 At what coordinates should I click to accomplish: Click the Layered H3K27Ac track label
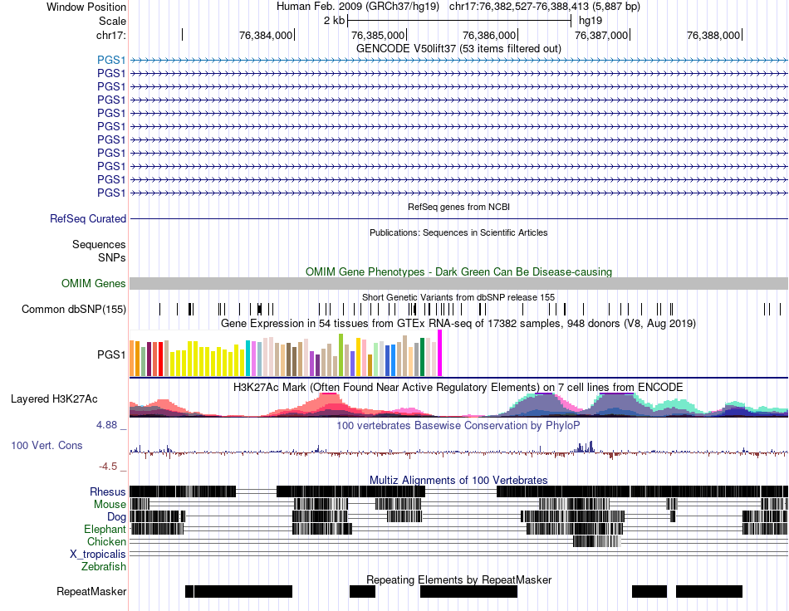coord(54,399)
